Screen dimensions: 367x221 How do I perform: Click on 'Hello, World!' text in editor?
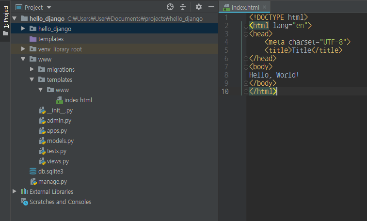point(274,75)
